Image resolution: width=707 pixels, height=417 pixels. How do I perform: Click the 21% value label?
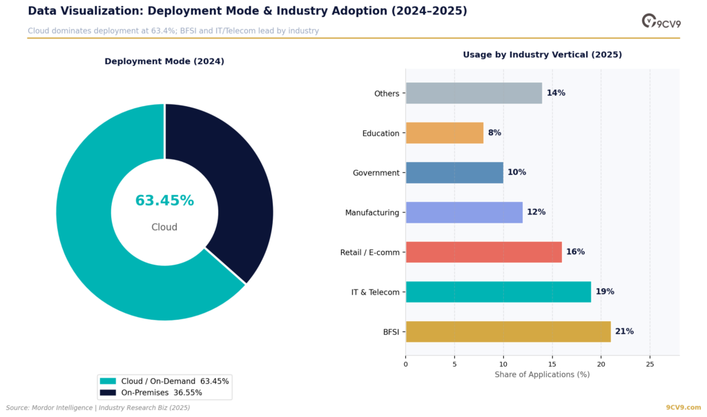pyautogui.click(x=624, y=331)
